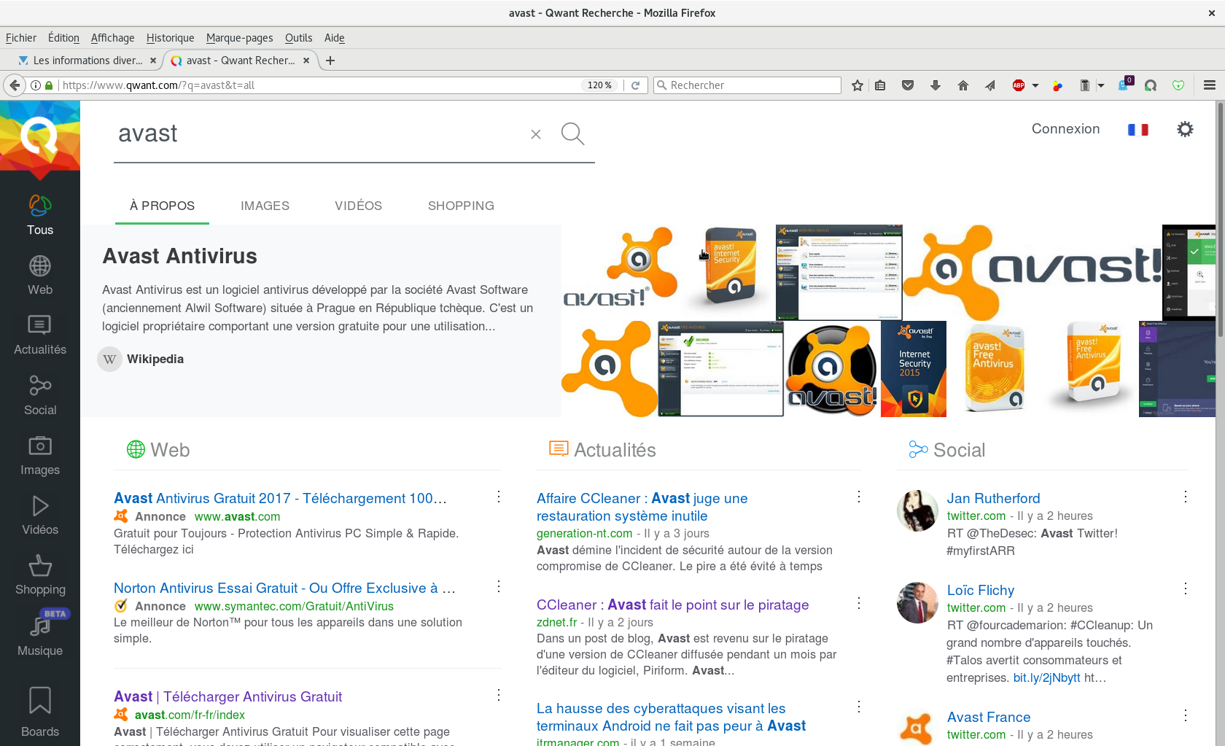Open Firefox downloads arrow
This screenshot has width=1225, height=746.
click(936, 85)
